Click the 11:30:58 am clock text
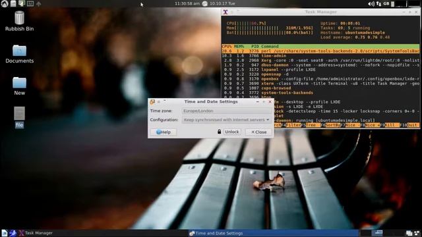The height and width of the screenshot is (237, 422). pyautogui.click(x=187, y=3)
